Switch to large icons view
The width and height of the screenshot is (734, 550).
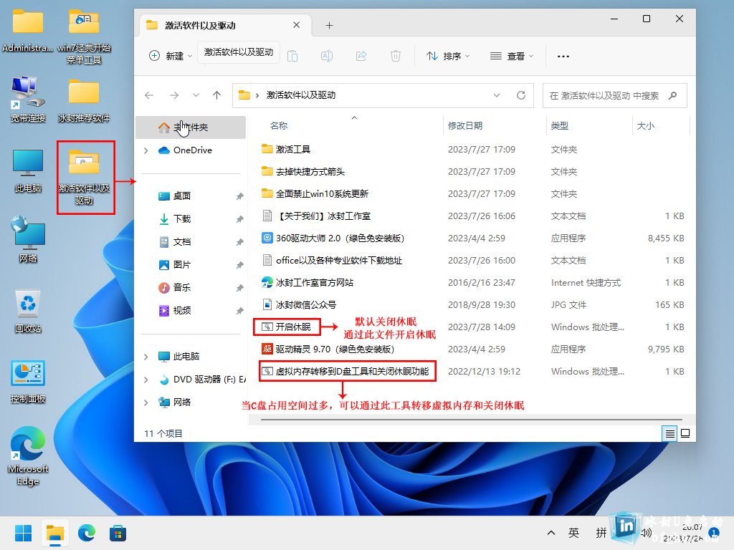pos(685,433)
